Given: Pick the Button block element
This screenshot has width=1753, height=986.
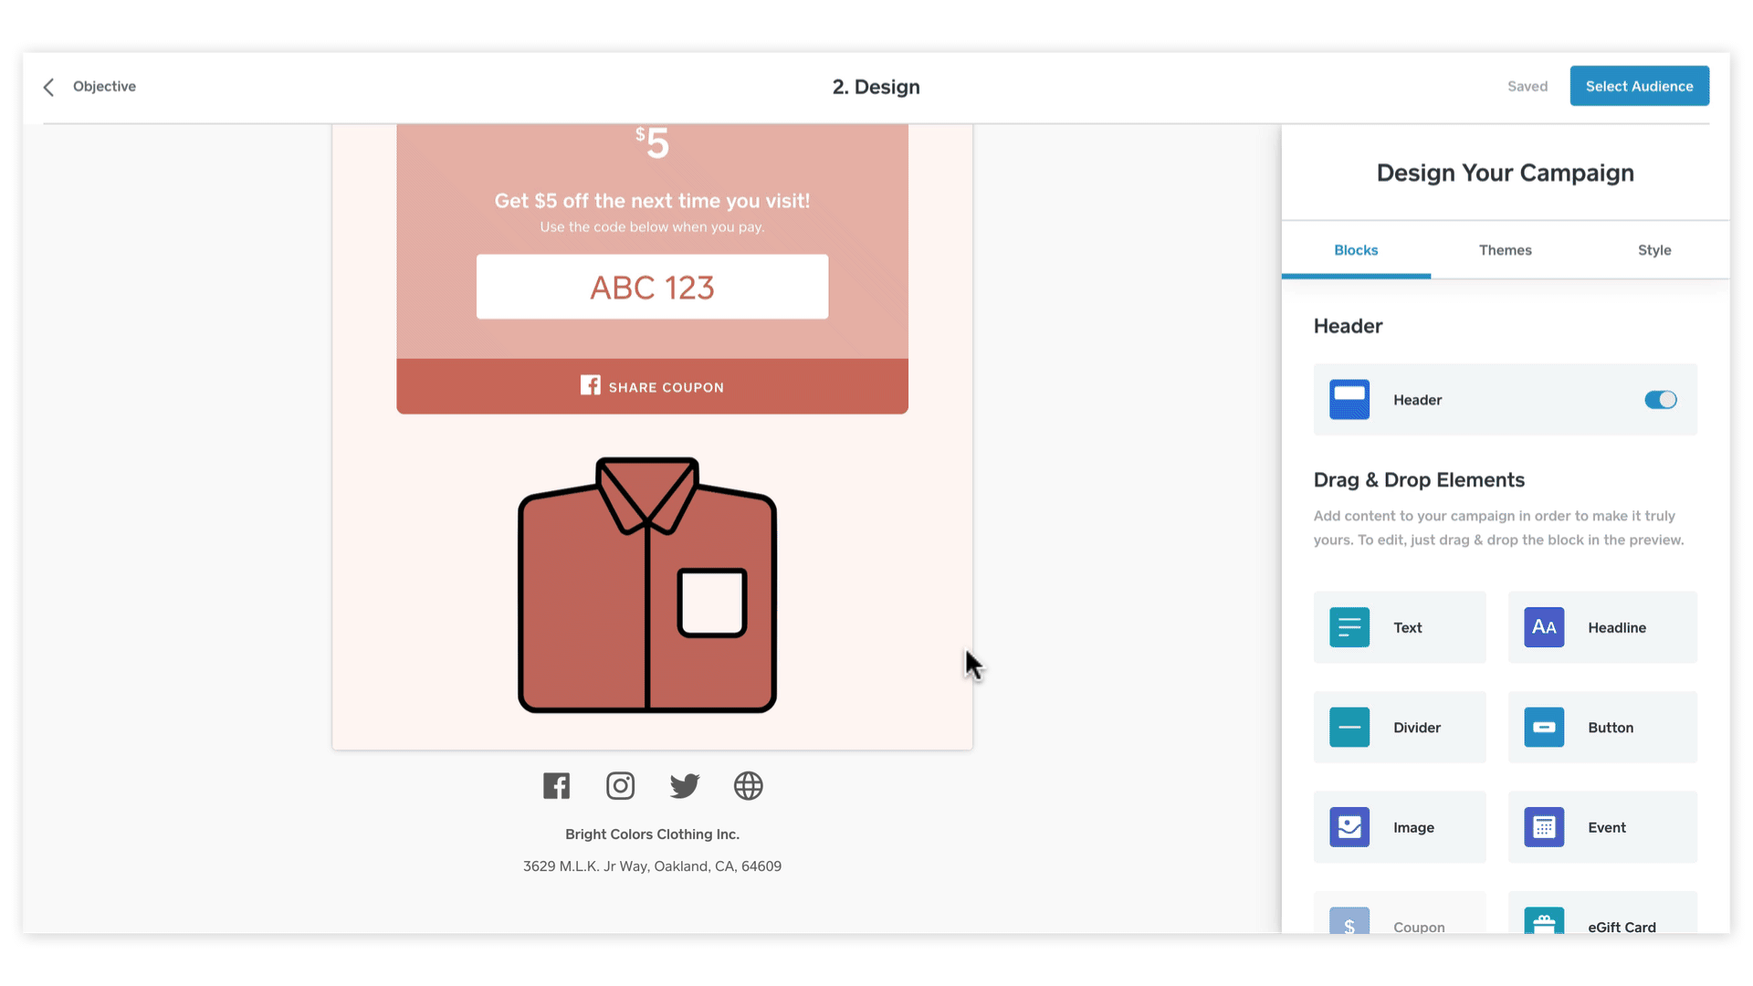Looking at the screenshot, I should coord(1601,728).
